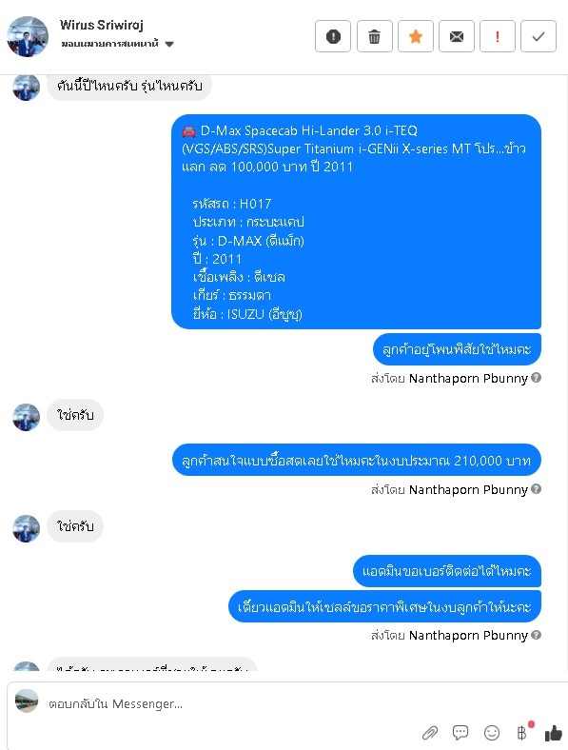Send a thumbs-up like

(x=553, y=732)
